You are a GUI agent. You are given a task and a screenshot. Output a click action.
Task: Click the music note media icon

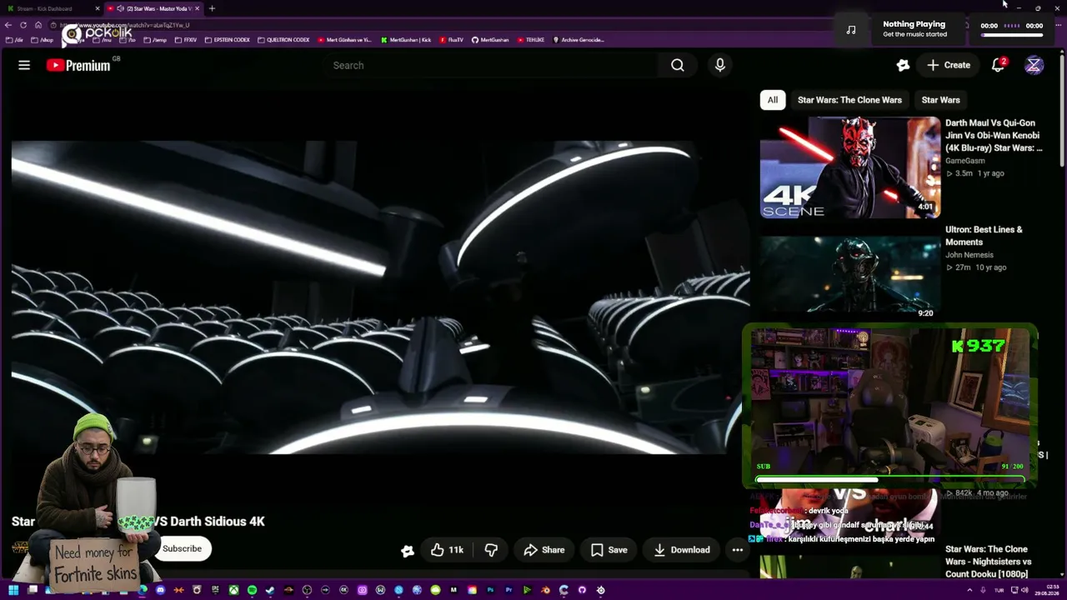[851, 29]
